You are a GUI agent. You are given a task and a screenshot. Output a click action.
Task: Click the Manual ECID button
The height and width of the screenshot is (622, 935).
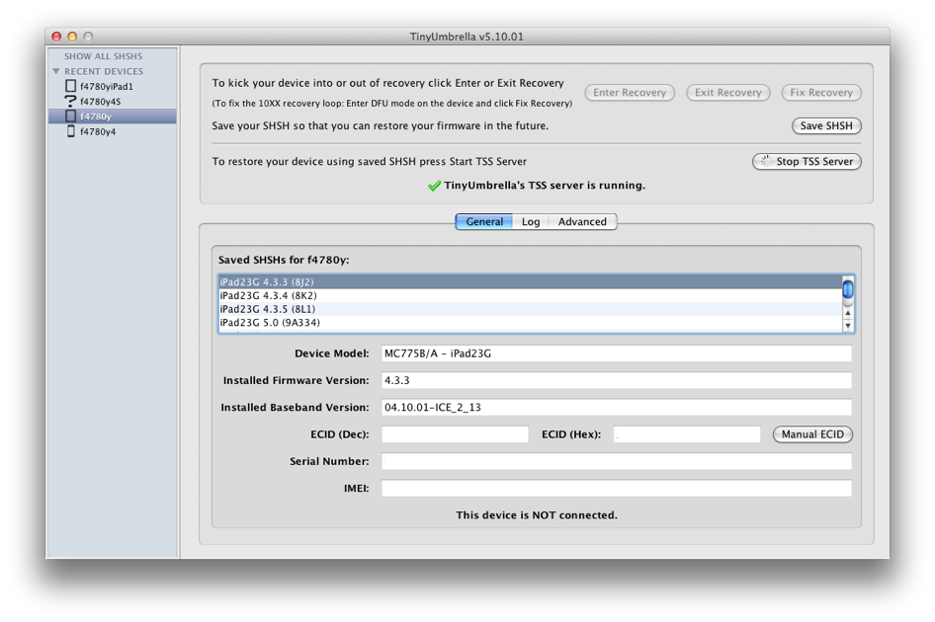point(812,434)
